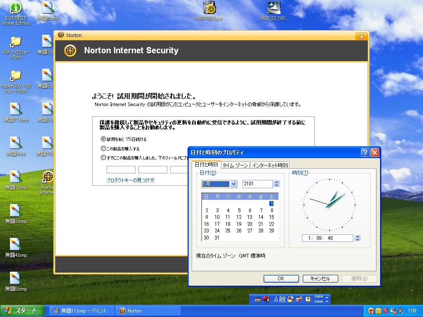Click the keyboard icon on the language bar
Image resolution: width=423 pixels, height=317 pixels.
coord(258,300)
